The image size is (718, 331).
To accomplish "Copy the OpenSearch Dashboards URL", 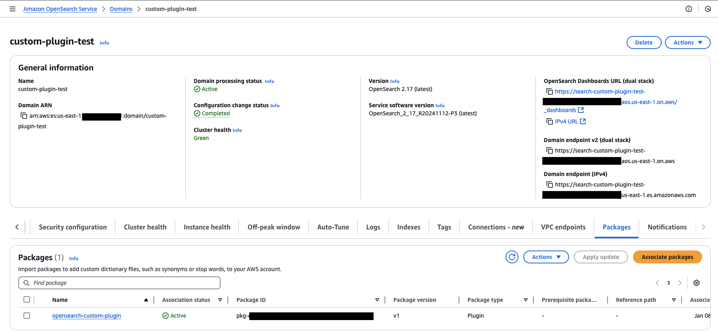I will point(550,92).
